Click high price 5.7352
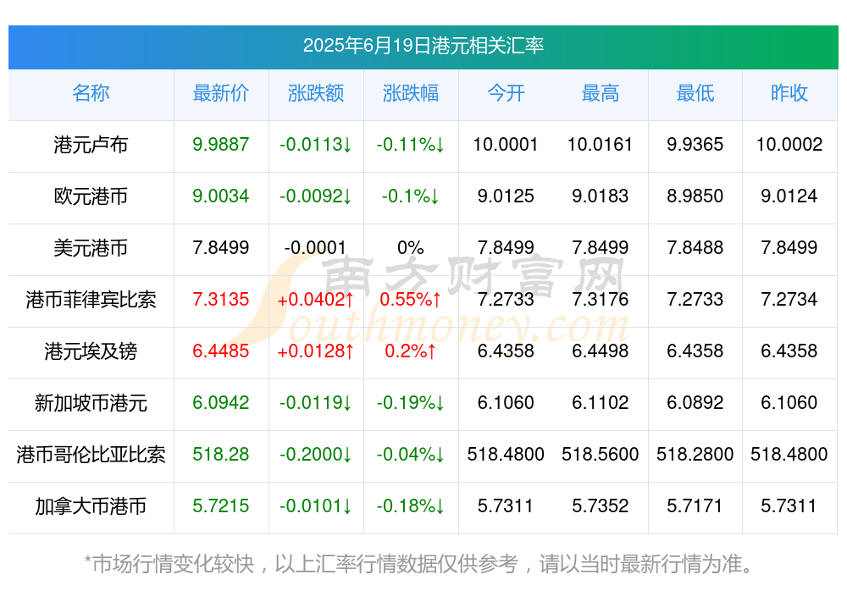The height and width of the screenshot is (591, 847). coord(601,506)
